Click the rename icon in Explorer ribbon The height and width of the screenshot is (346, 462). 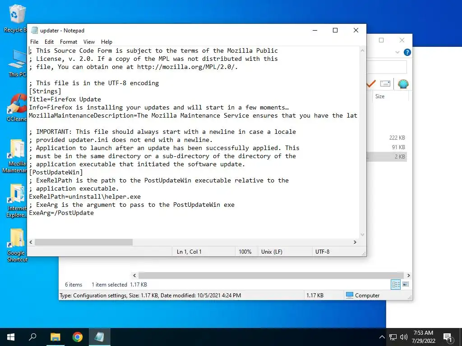tap(385, 84)
